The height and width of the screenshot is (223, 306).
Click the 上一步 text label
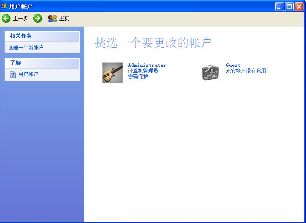[21, 19]
